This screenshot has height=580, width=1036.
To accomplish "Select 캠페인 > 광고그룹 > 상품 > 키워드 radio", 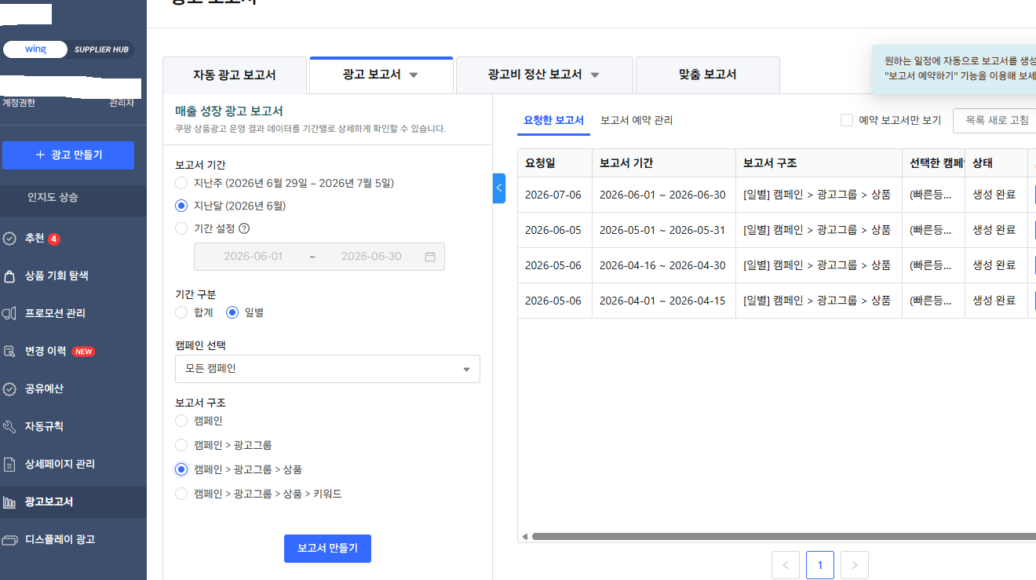I will click(181, 494).
